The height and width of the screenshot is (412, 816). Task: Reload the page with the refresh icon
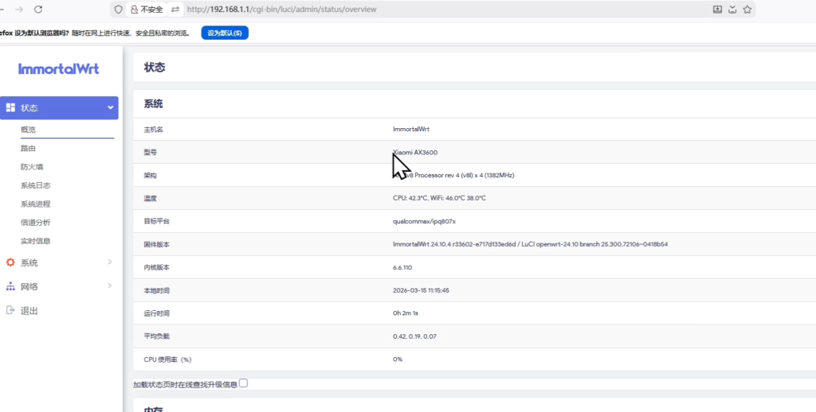click(38, 10)
